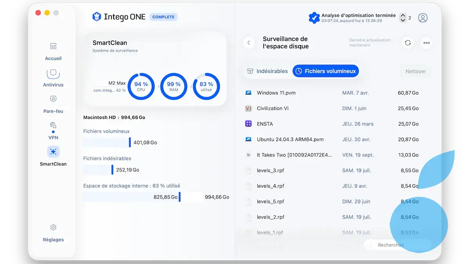
Task: Open the user account profile
Action: (423, 18)
